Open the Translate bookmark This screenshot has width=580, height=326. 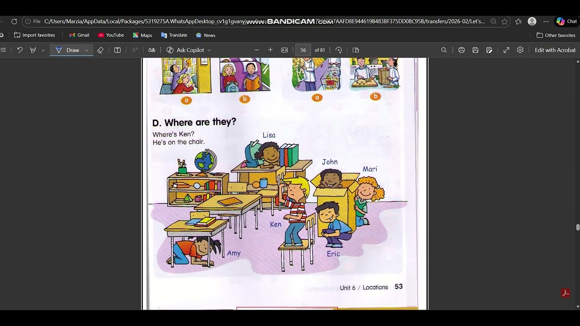pyautogui.click(x=174, y=35)
